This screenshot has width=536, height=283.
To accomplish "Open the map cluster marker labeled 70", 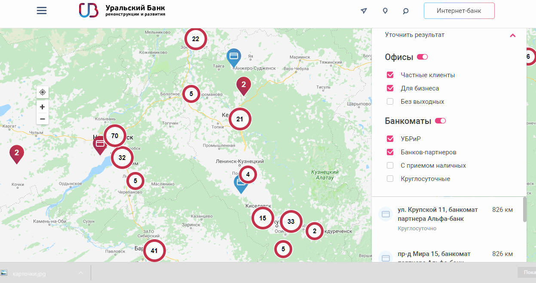I will (x=115, y=136).
